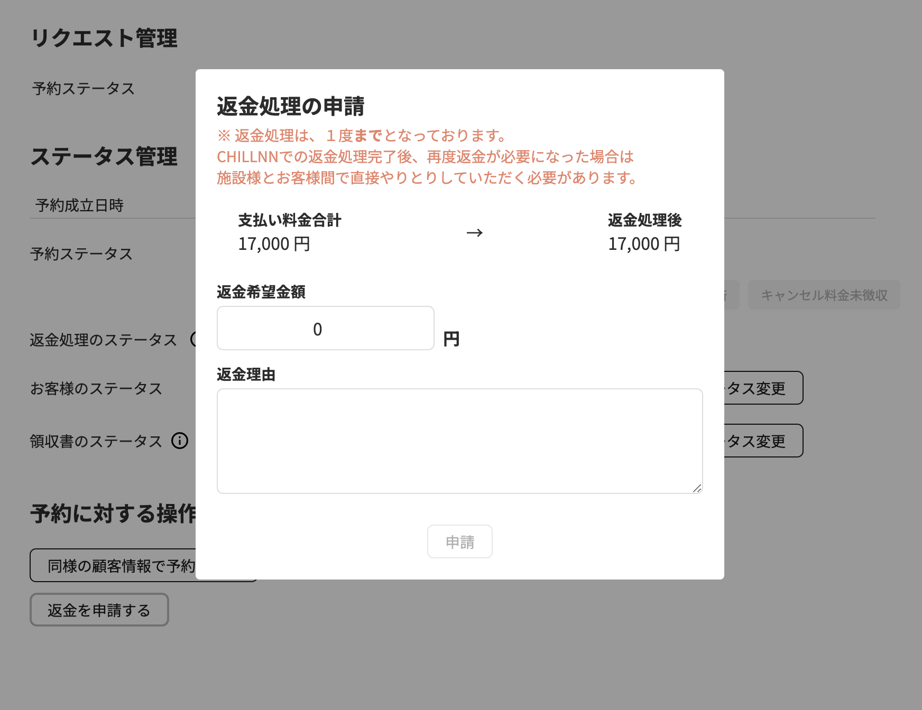Select the キャンセル料金未徴収 option

point(823,295)
